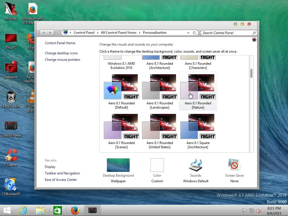Open Change desktop icons link
Viewport: 288px width, 216px height.
pos(61,53)
